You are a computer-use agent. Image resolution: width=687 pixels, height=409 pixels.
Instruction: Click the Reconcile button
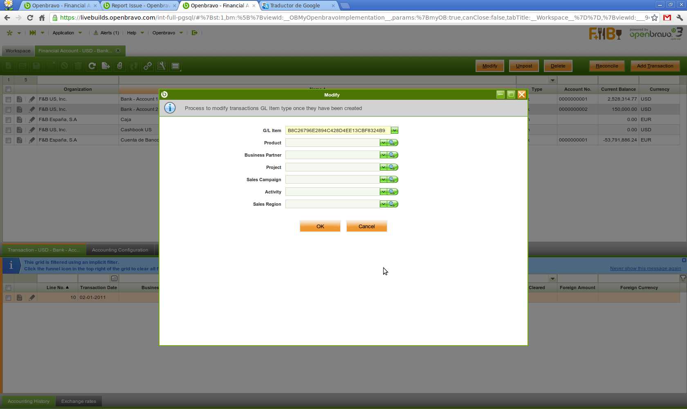607,66
